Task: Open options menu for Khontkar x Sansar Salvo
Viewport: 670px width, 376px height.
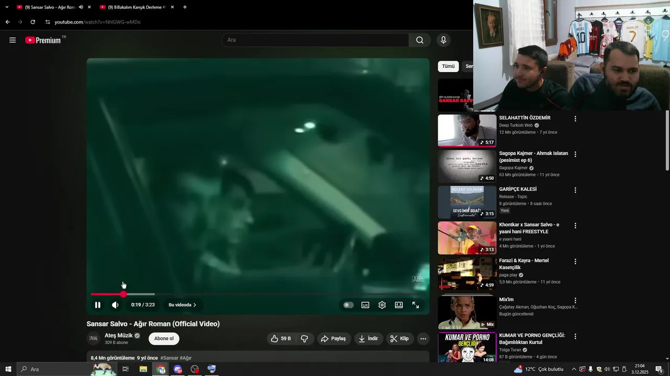Action: (575, 226)
